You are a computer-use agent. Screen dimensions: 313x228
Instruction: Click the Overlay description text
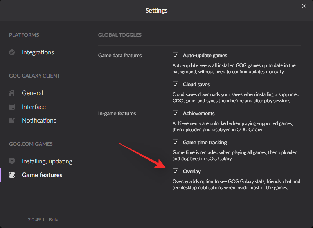click(x=236, y=185)
